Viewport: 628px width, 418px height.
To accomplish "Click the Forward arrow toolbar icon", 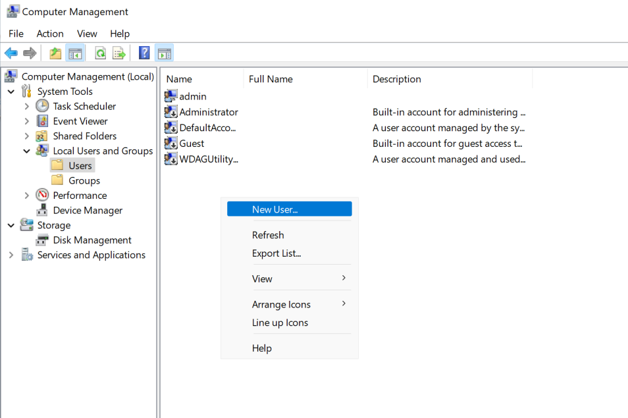I will [x=30, y=53].
